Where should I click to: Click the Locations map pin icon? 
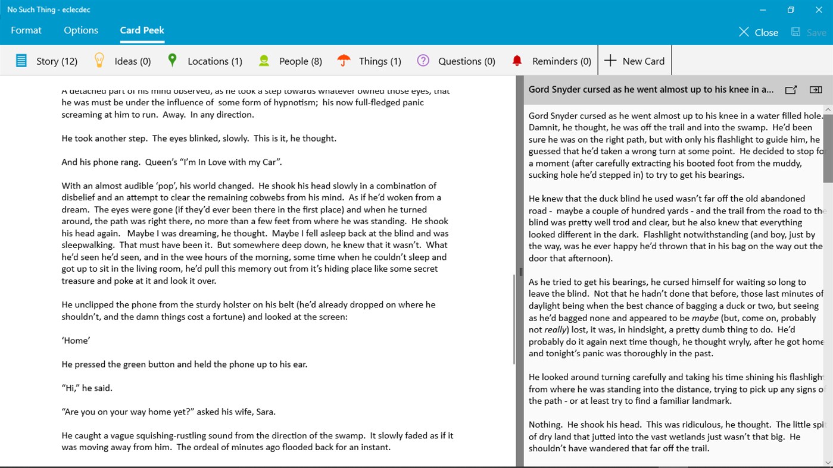[x=172, y=60]
